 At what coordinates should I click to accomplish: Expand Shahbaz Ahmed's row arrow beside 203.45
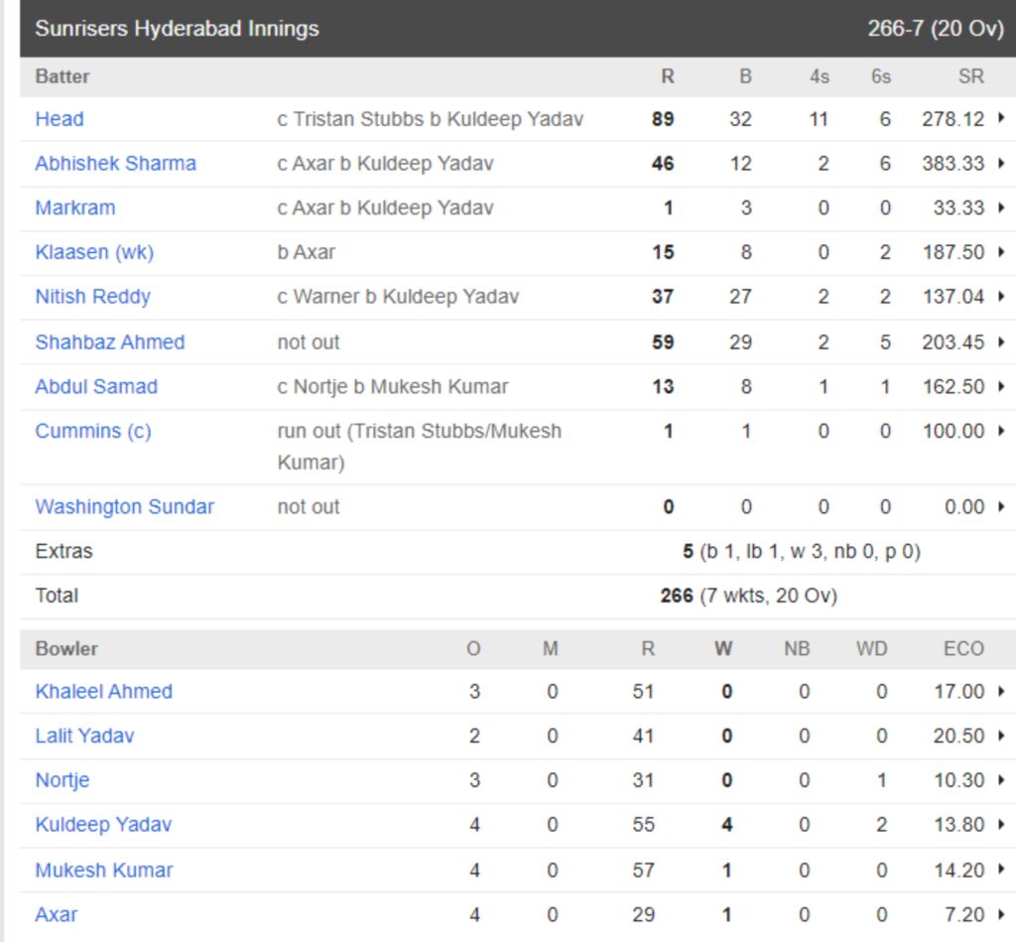(x=1001, y=341)
